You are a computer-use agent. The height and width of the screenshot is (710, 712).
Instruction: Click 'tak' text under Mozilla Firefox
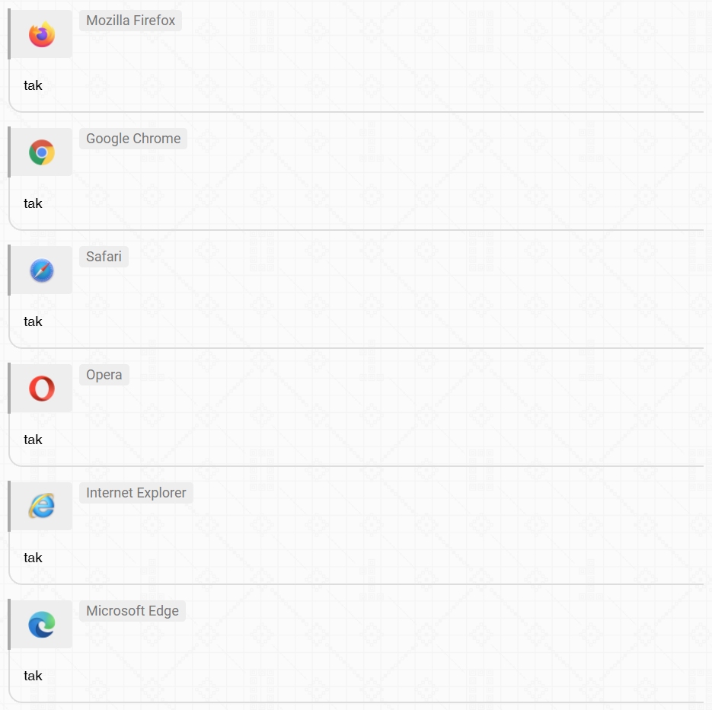click(x=33, y=85)
